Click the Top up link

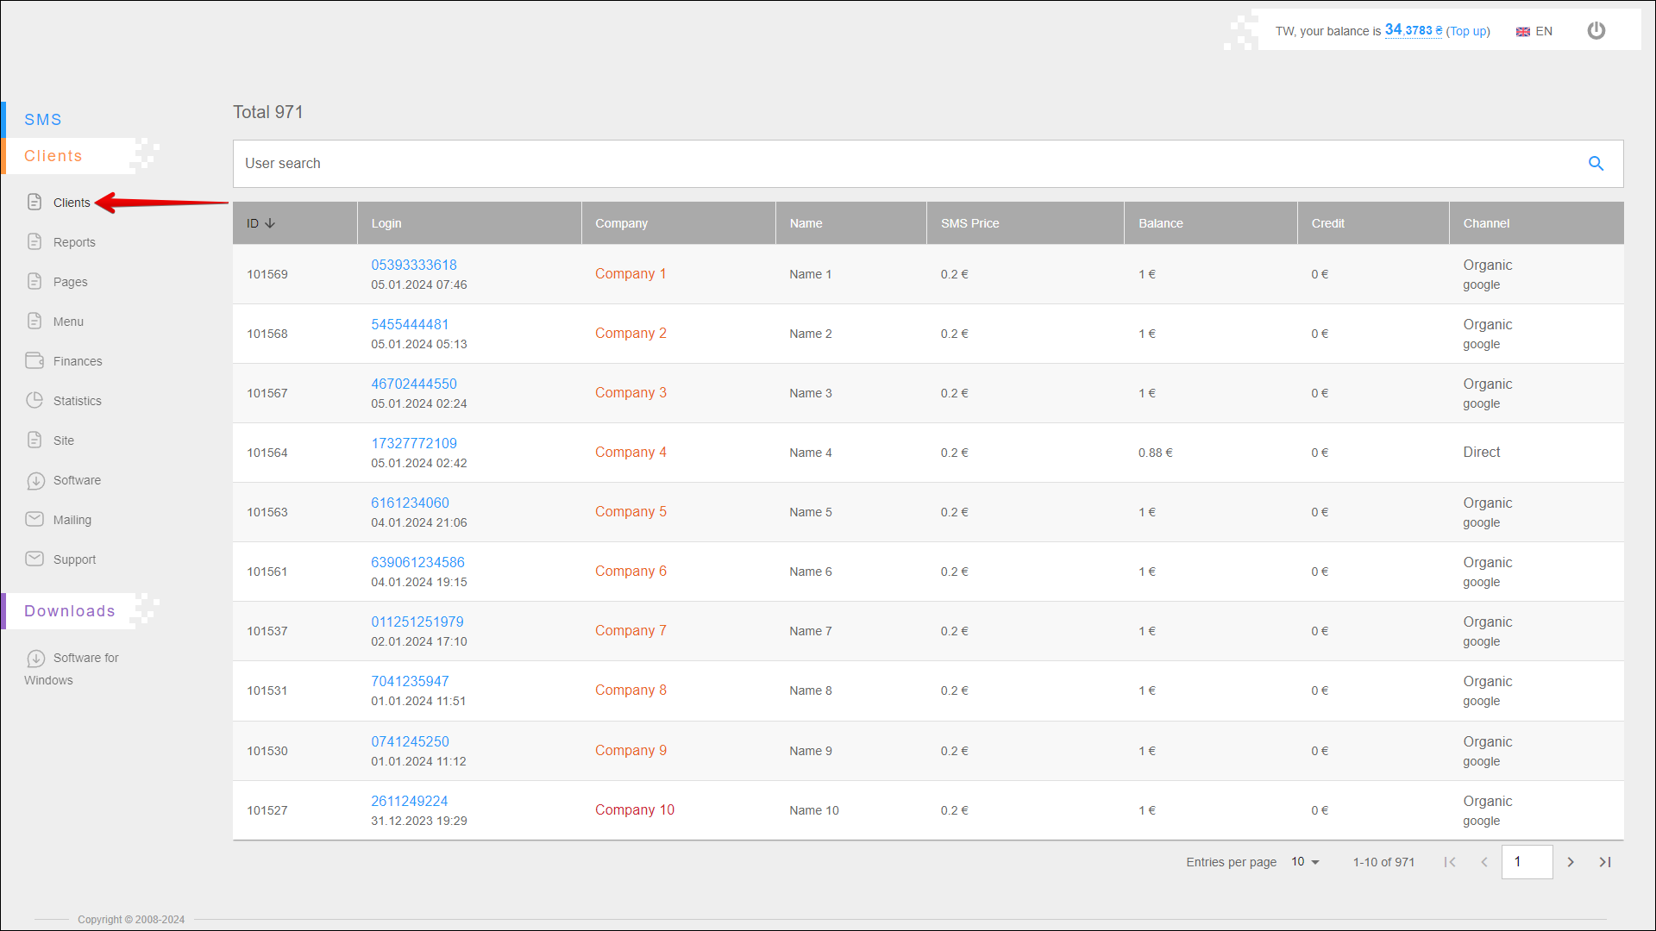click(x=1468, y=31)
